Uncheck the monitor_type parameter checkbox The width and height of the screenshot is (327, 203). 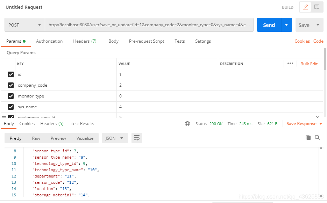[11, 96]
